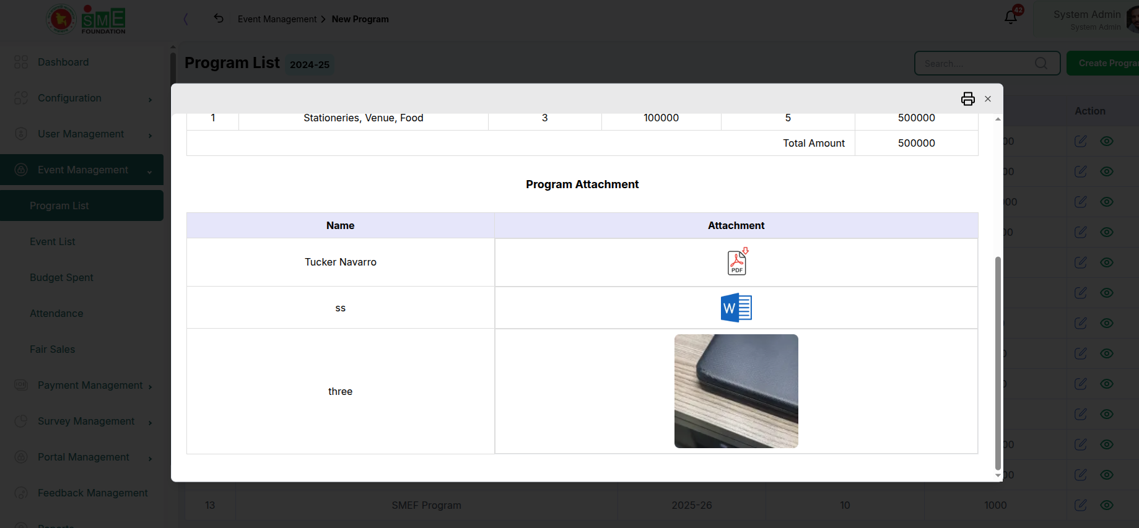The width and height of the screenshot is (1139, 528).
Task: Click the Event Management breadcrumb link
Action: coord(277,19)
